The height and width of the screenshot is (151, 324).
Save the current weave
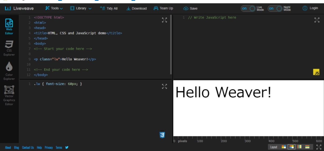(190, 8)
